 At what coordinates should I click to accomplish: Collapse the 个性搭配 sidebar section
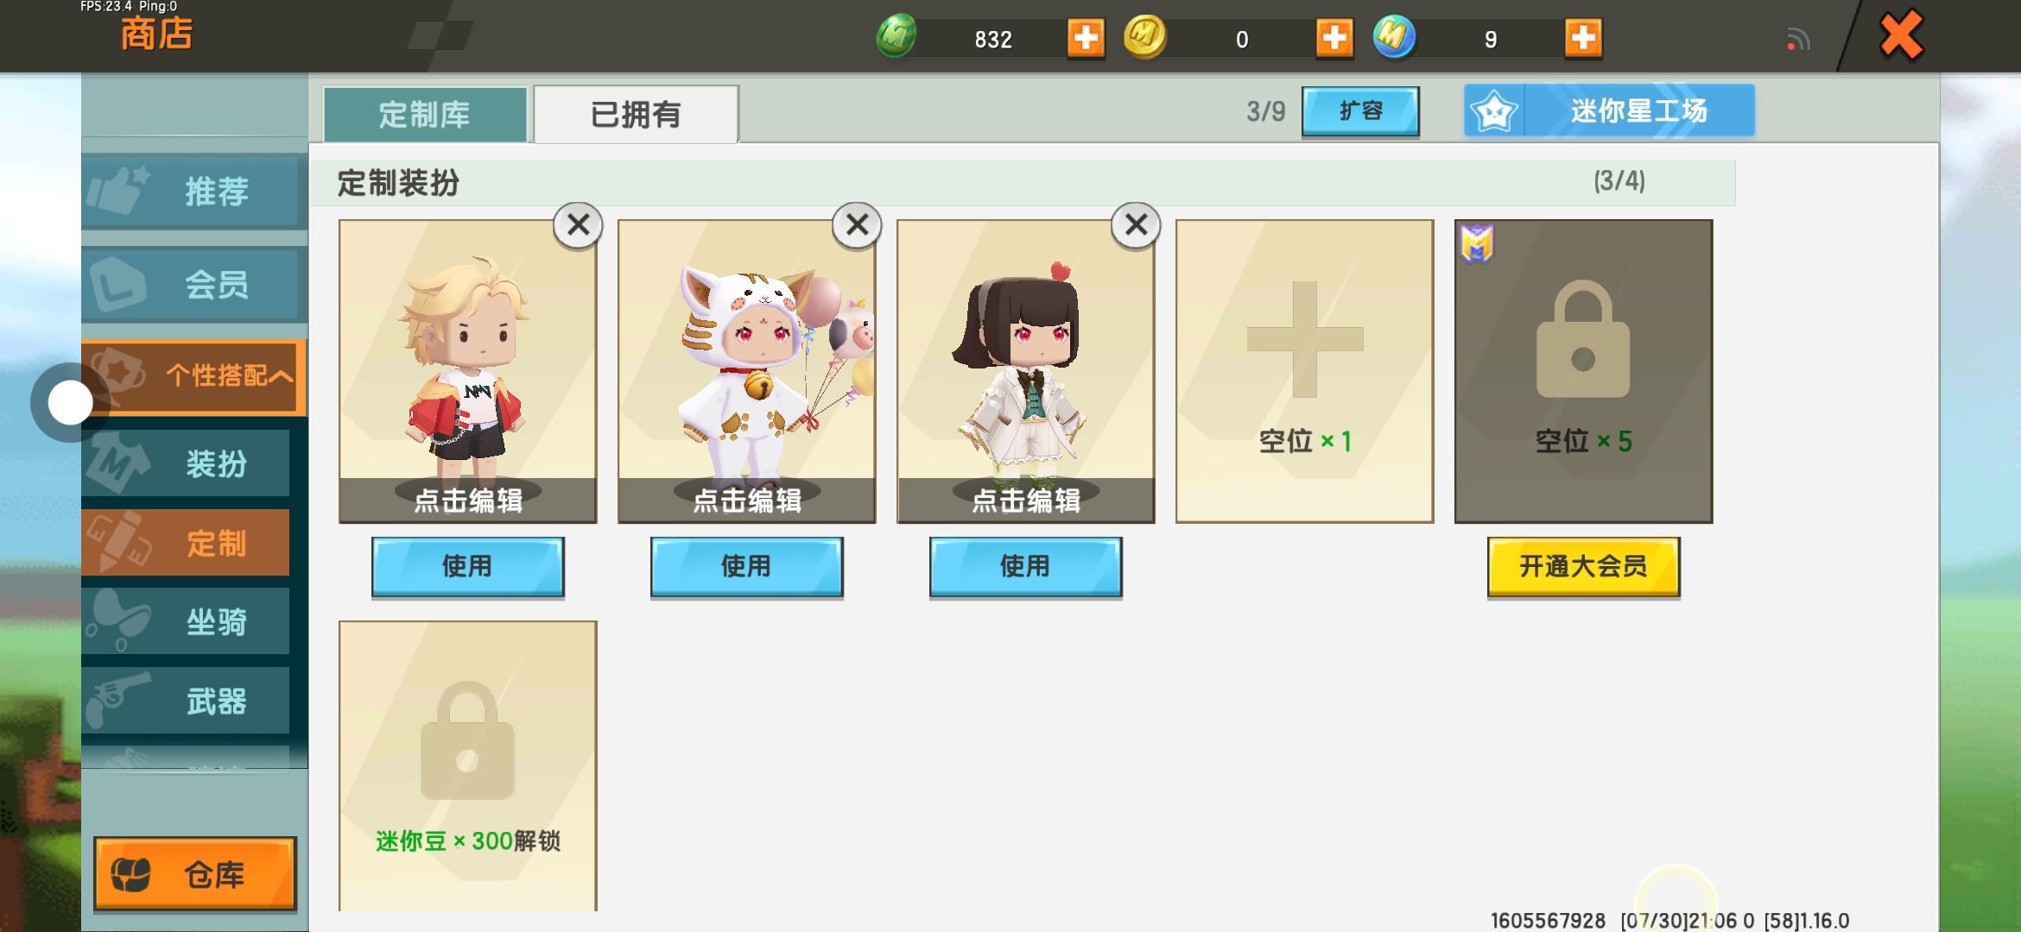click(x=194, y=376)
